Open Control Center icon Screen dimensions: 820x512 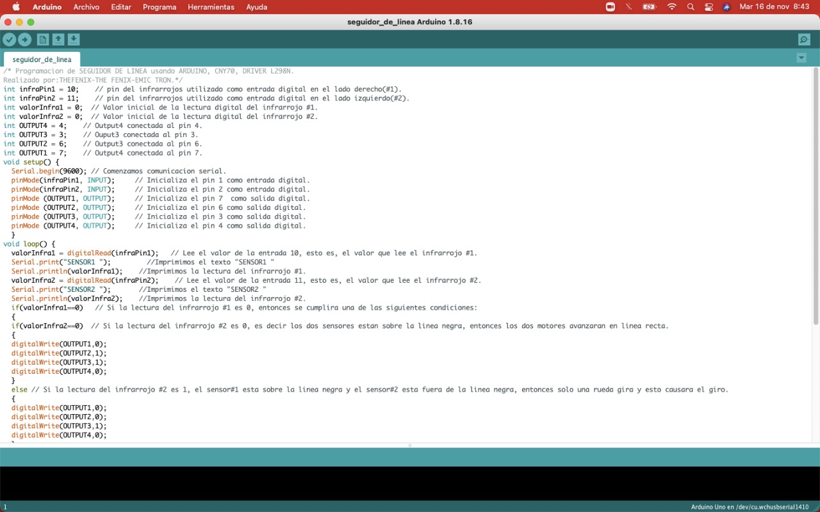point(709,7)
